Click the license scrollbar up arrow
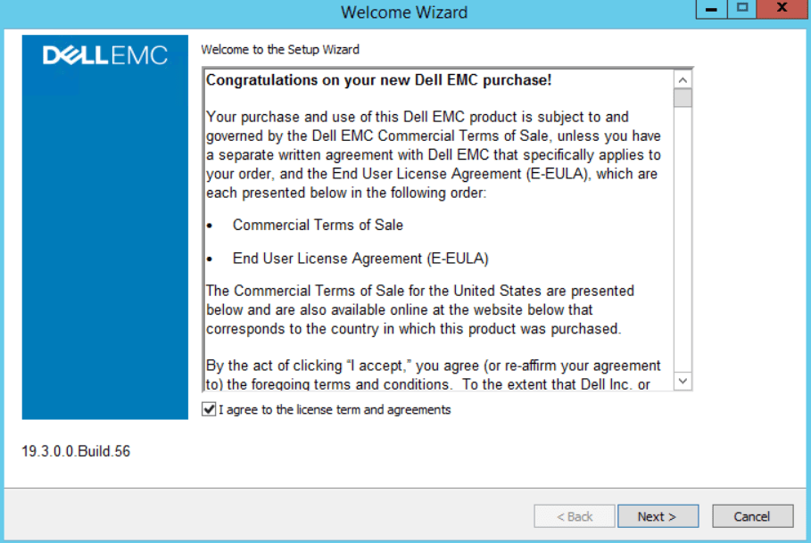The height and width of the screenshot is (543, 811). (x=683, y=78)
